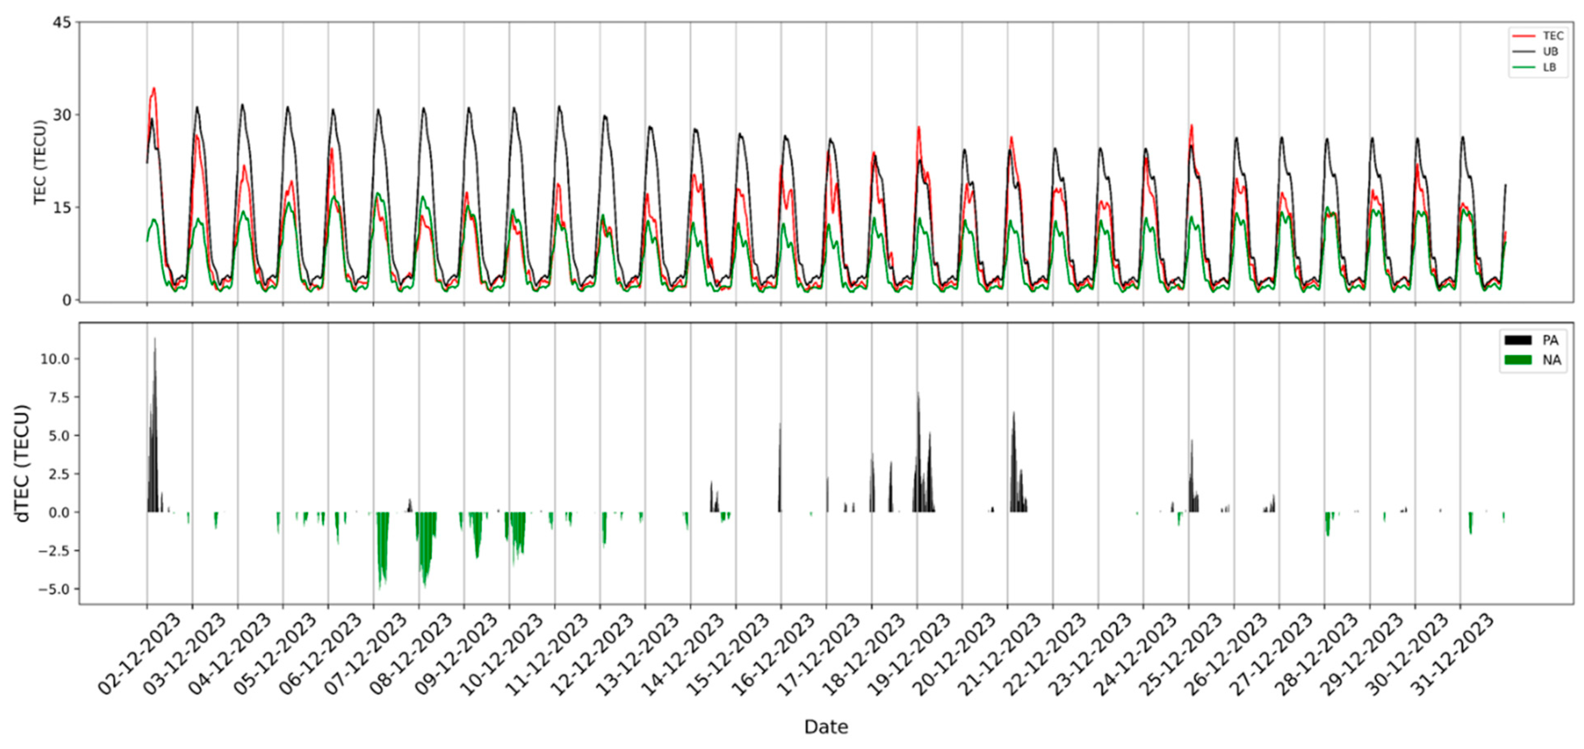The height and width of the screenshot is (749, 1584).
Task: Click the '18-12-2023' date label
Action: [x=864, y=656]
